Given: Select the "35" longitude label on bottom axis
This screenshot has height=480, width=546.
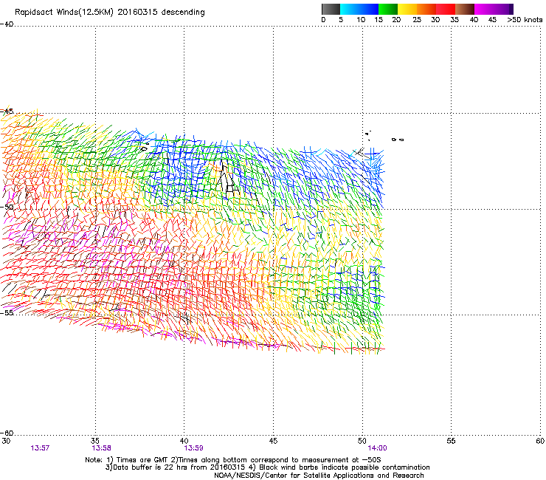Looking at the screenshot, I should click(95, 441).
